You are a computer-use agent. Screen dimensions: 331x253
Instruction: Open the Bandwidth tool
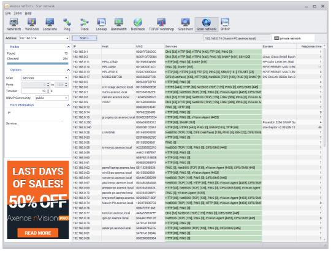[x=119, y=25]
